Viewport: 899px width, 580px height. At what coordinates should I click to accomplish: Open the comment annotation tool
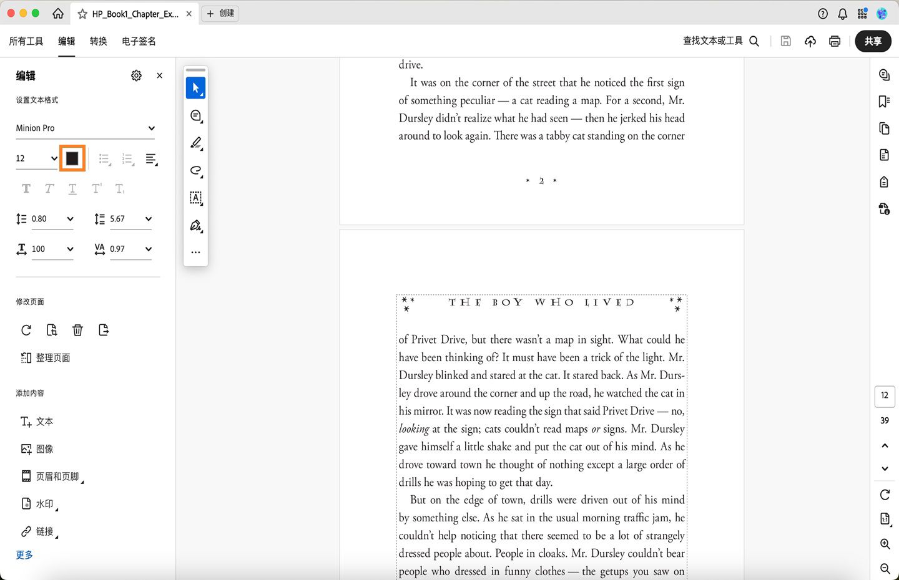195,115
